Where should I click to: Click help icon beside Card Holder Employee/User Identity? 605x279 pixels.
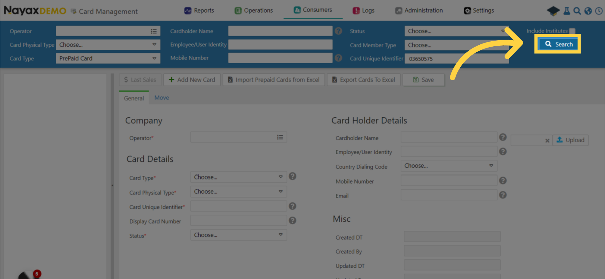(x=503, y=151)
